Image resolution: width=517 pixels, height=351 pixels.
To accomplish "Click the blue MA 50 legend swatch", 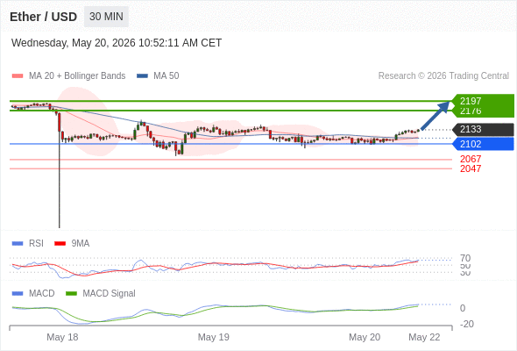I will pyautogui.click(x=142, y=76).
